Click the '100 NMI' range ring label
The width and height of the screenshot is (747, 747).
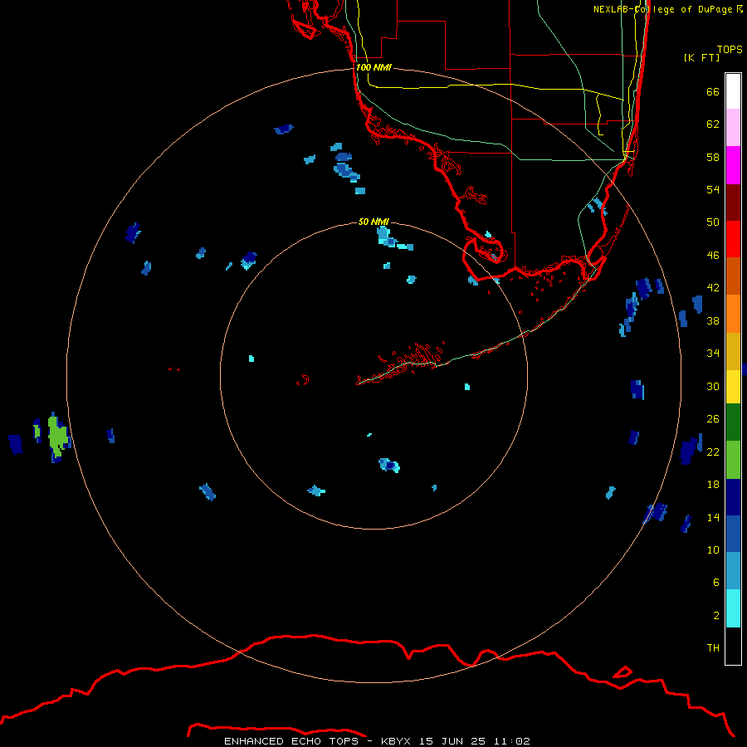tap(373, 67)
